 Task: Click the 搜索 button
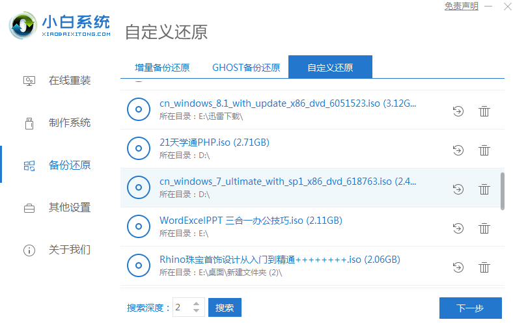[x=224, y=307]
